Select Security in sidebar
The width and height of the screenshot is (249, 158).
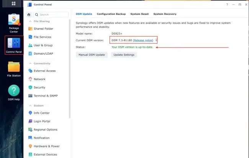click(x=39, y=87)
